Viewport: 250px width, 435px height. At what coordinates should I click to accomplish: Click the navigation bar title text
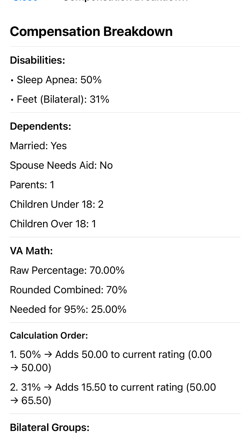pyautogui.click(x=125, y=1)
